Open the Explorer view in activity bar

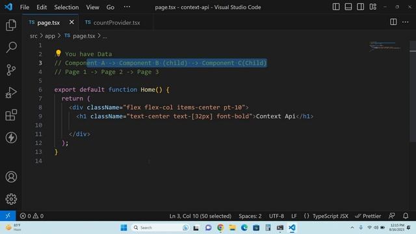point(11,25)
